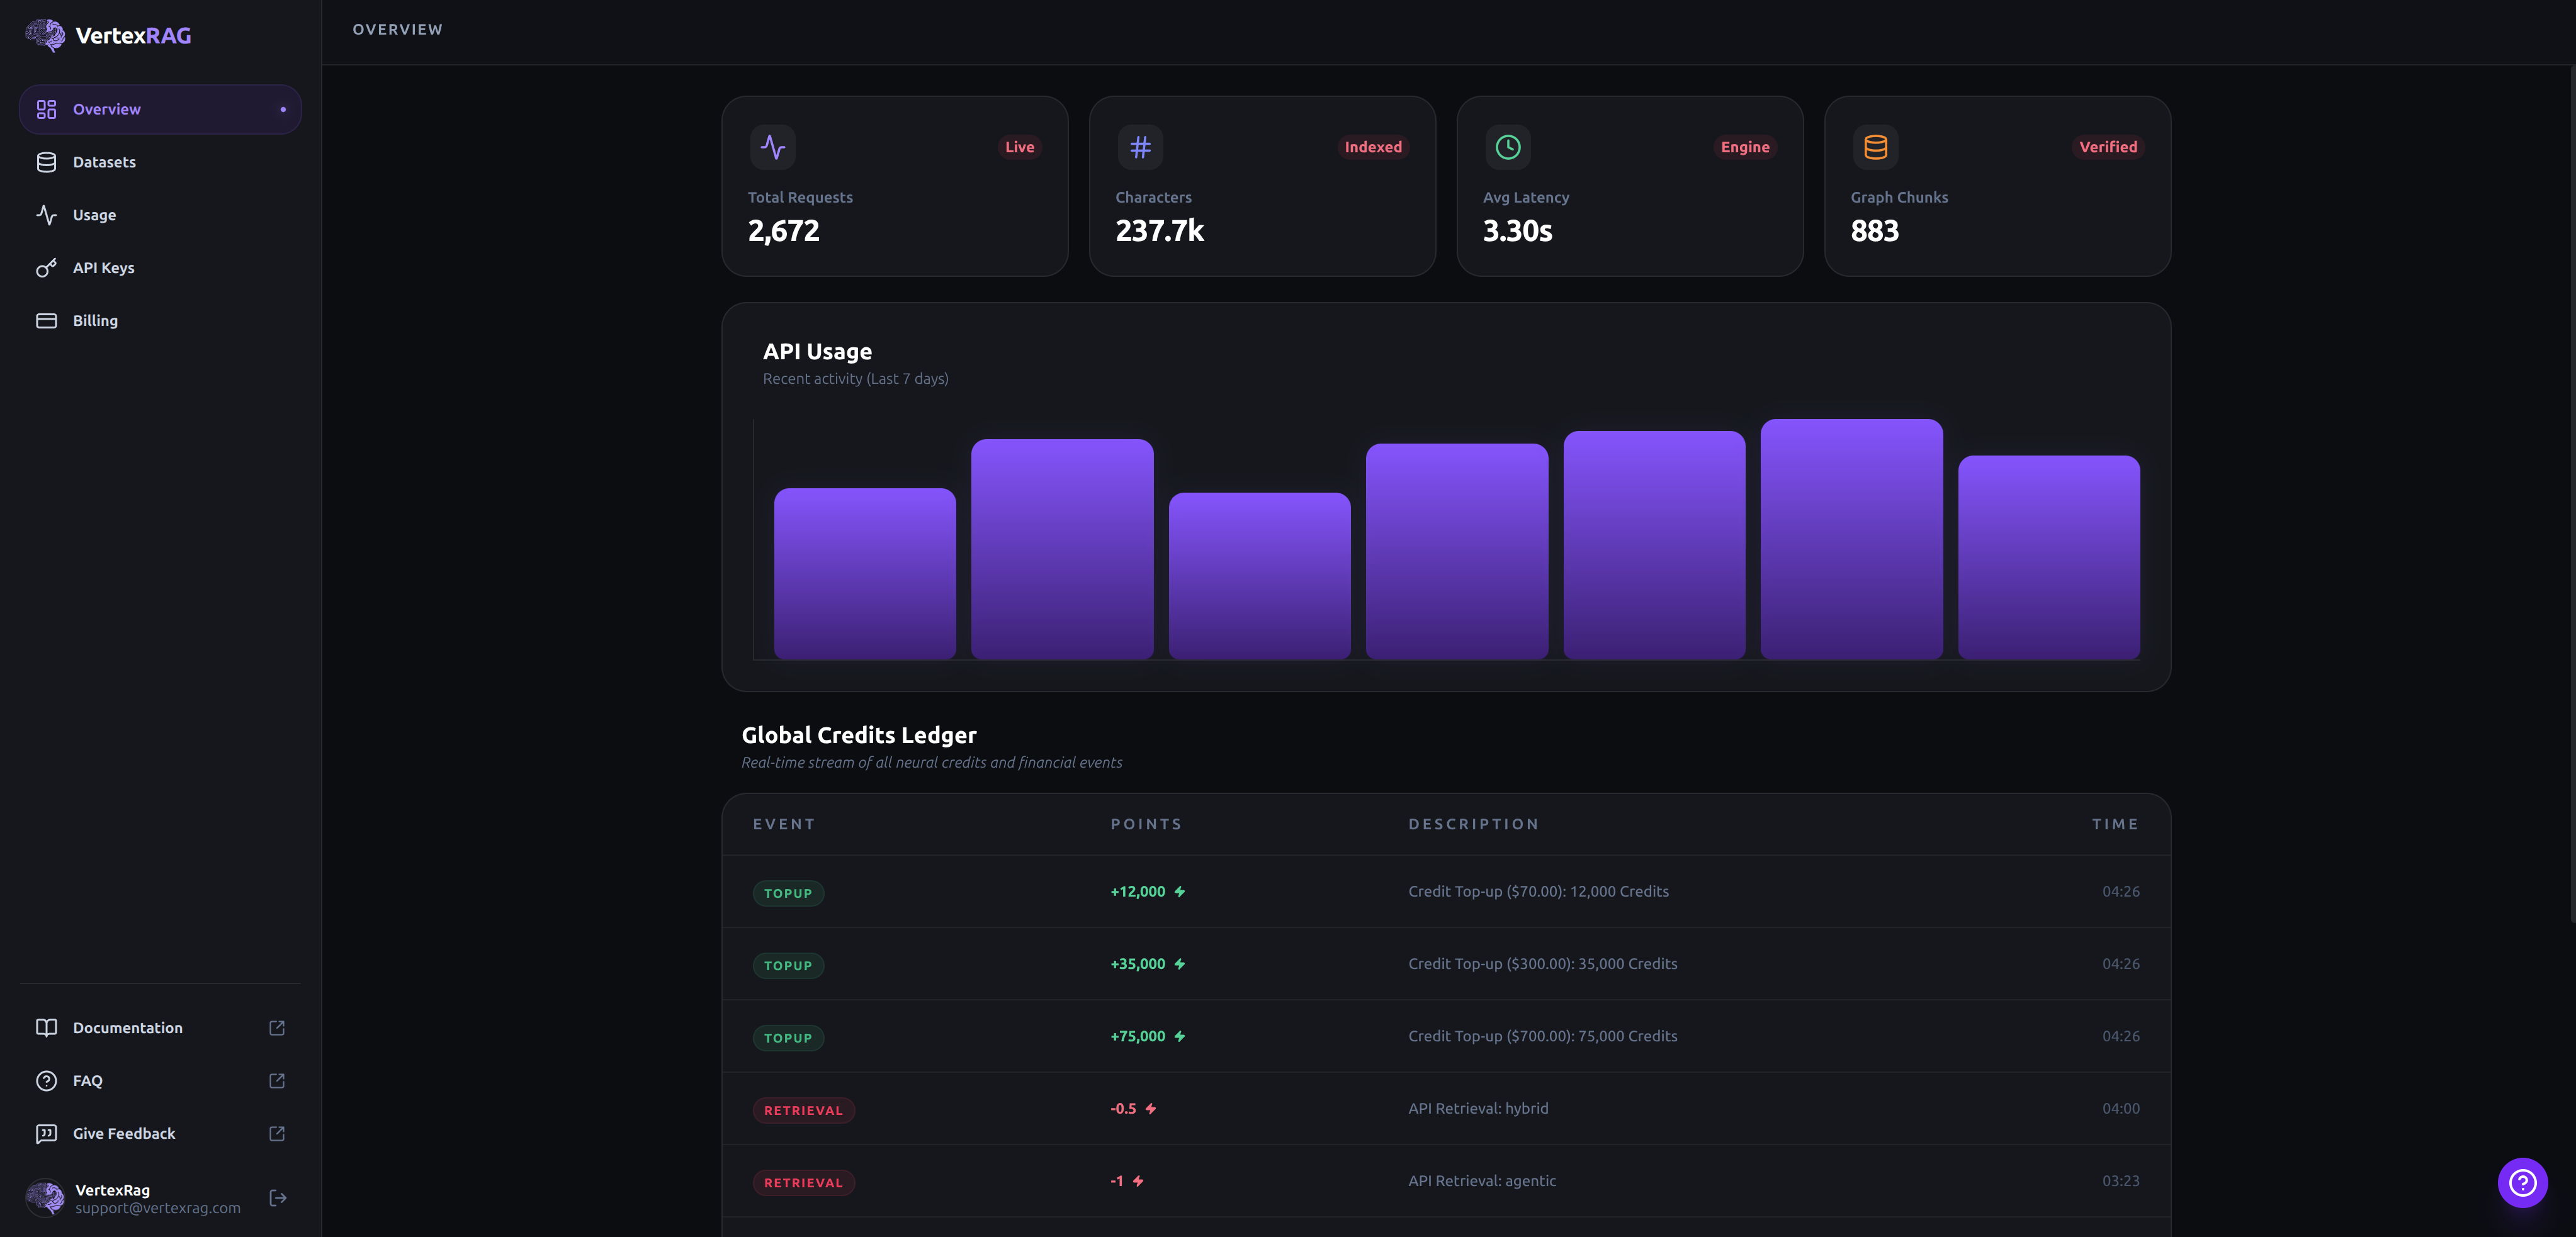The width and height of the screenshot is (2576, 1237).
Task: Navigate to Overview in the sidebar
Action: pos(106,109)
